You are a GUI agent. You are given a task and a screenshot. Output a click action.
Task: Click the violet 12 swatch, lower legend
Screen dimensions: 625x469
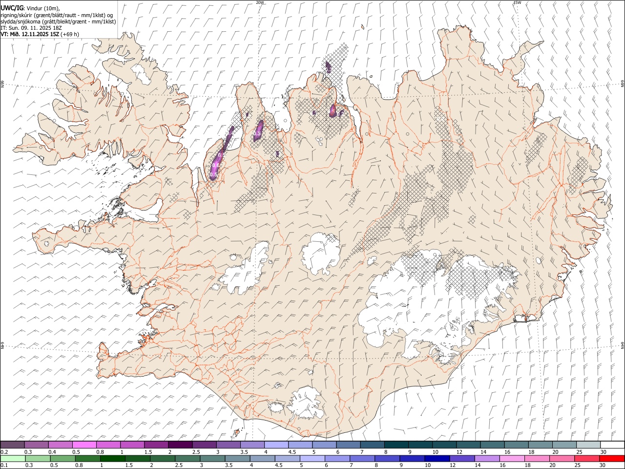click(462, 459)
